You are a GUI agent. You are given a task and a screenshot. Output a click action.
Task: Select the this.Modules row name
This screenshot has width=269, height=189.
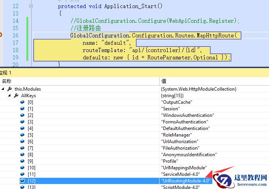pos(28,89)
